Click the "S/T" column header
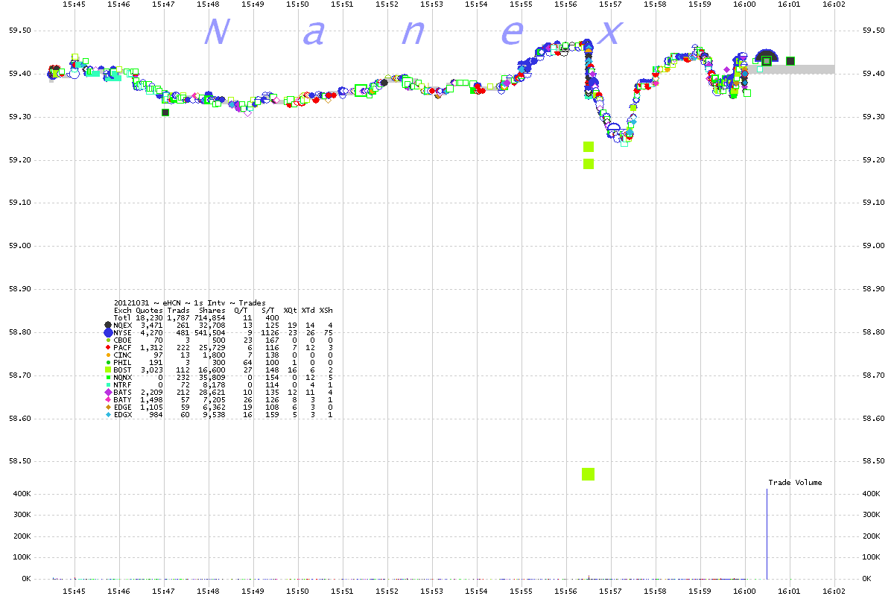The image size is (894, 596). [268, 310]
